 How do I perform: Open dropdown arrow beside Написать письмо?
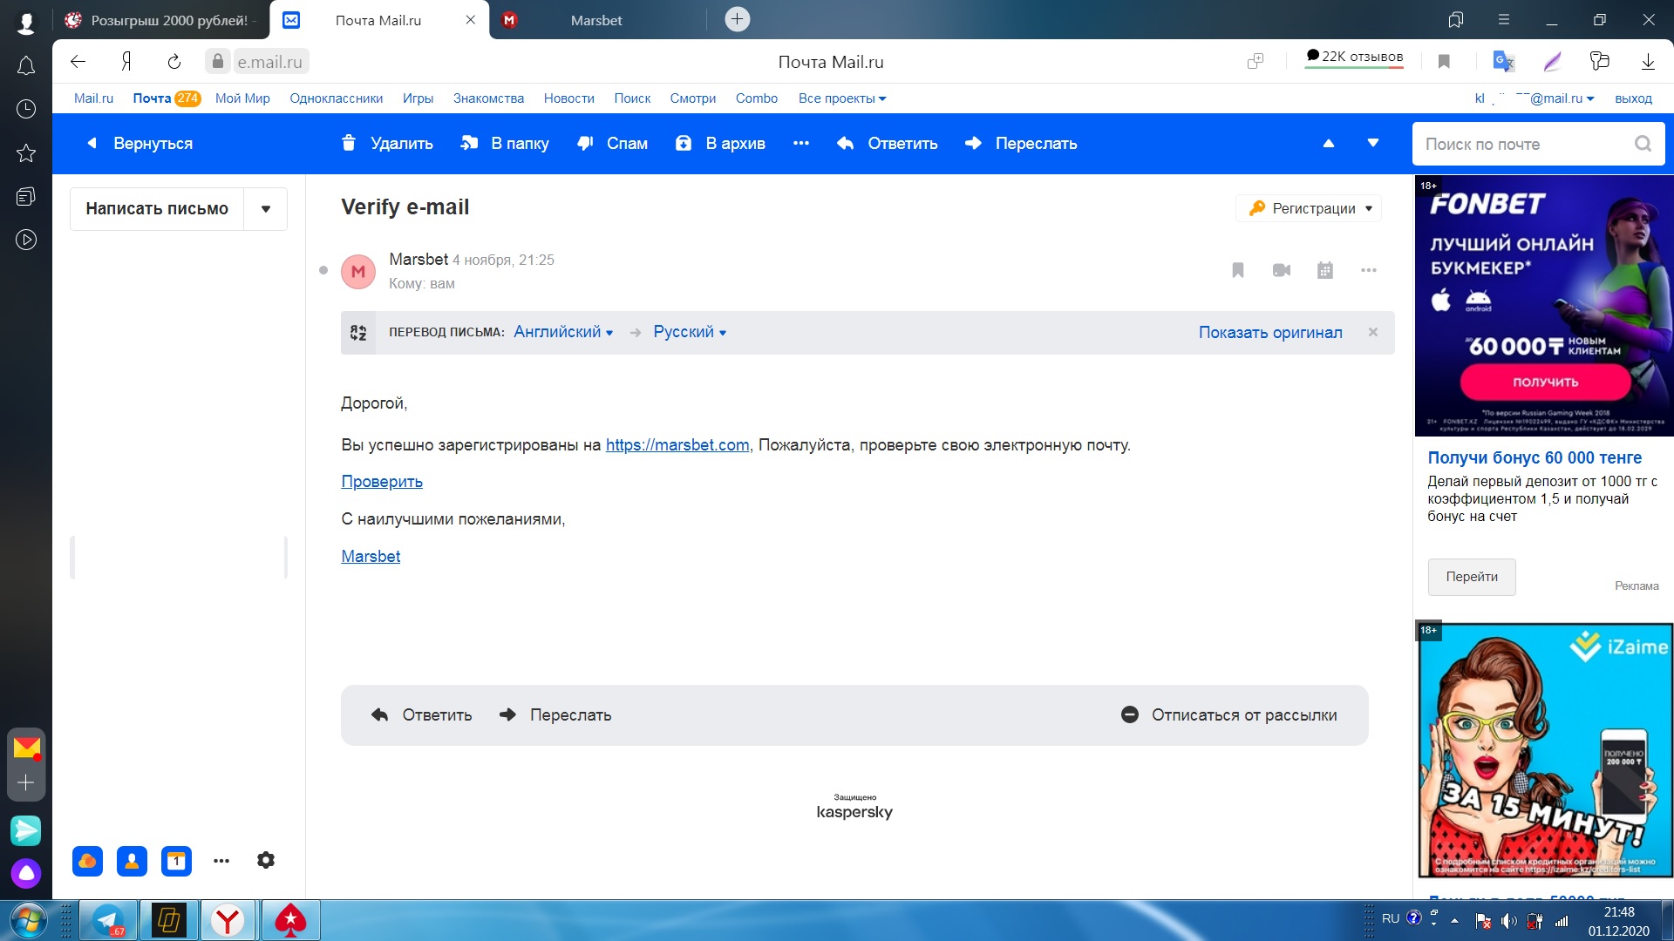[x=266, y=209]
